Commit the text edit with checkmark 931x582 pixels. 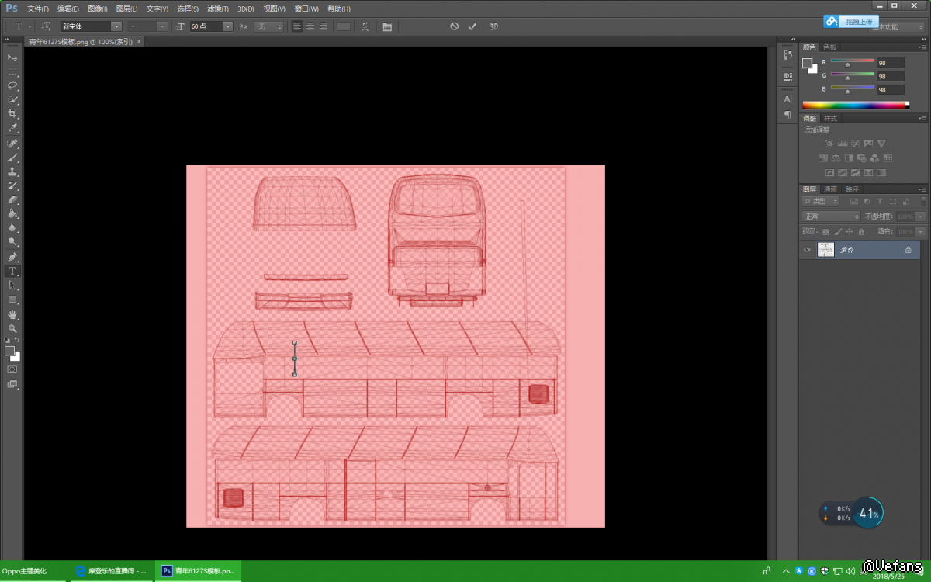coord(472,26)
